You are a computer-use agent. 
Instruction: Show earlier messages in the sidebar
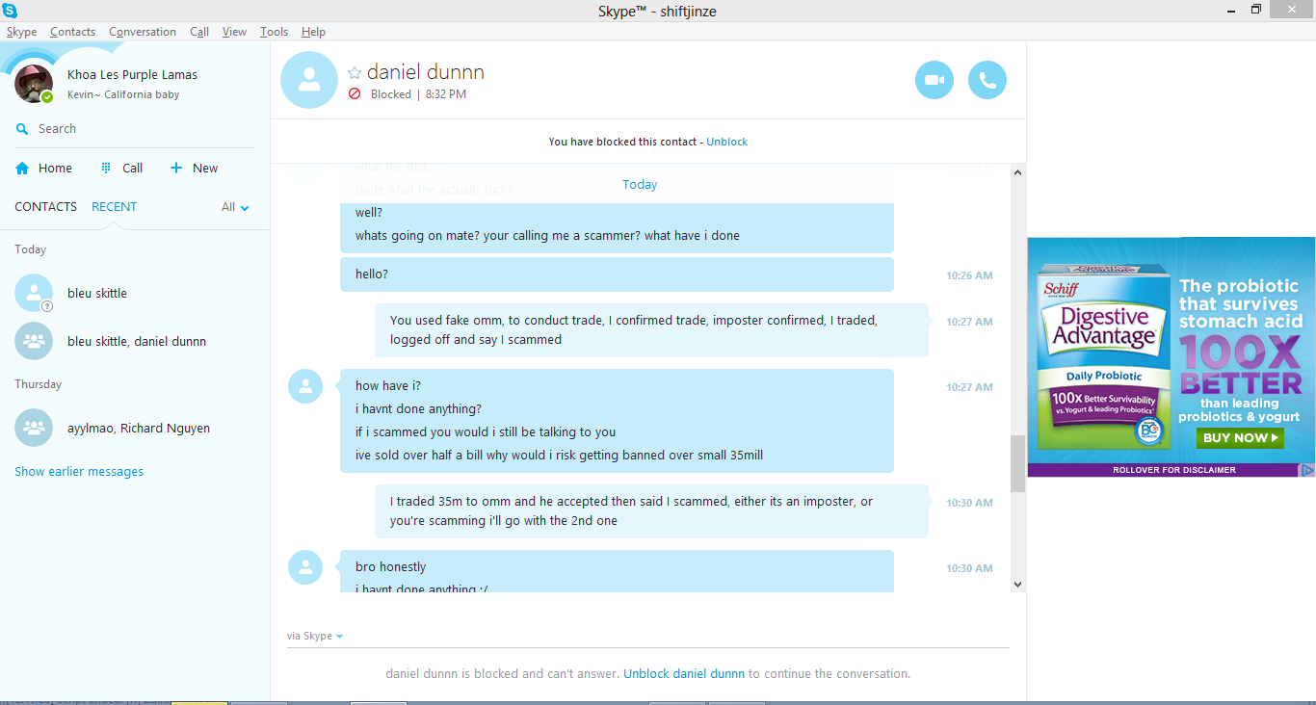point(79,472)
